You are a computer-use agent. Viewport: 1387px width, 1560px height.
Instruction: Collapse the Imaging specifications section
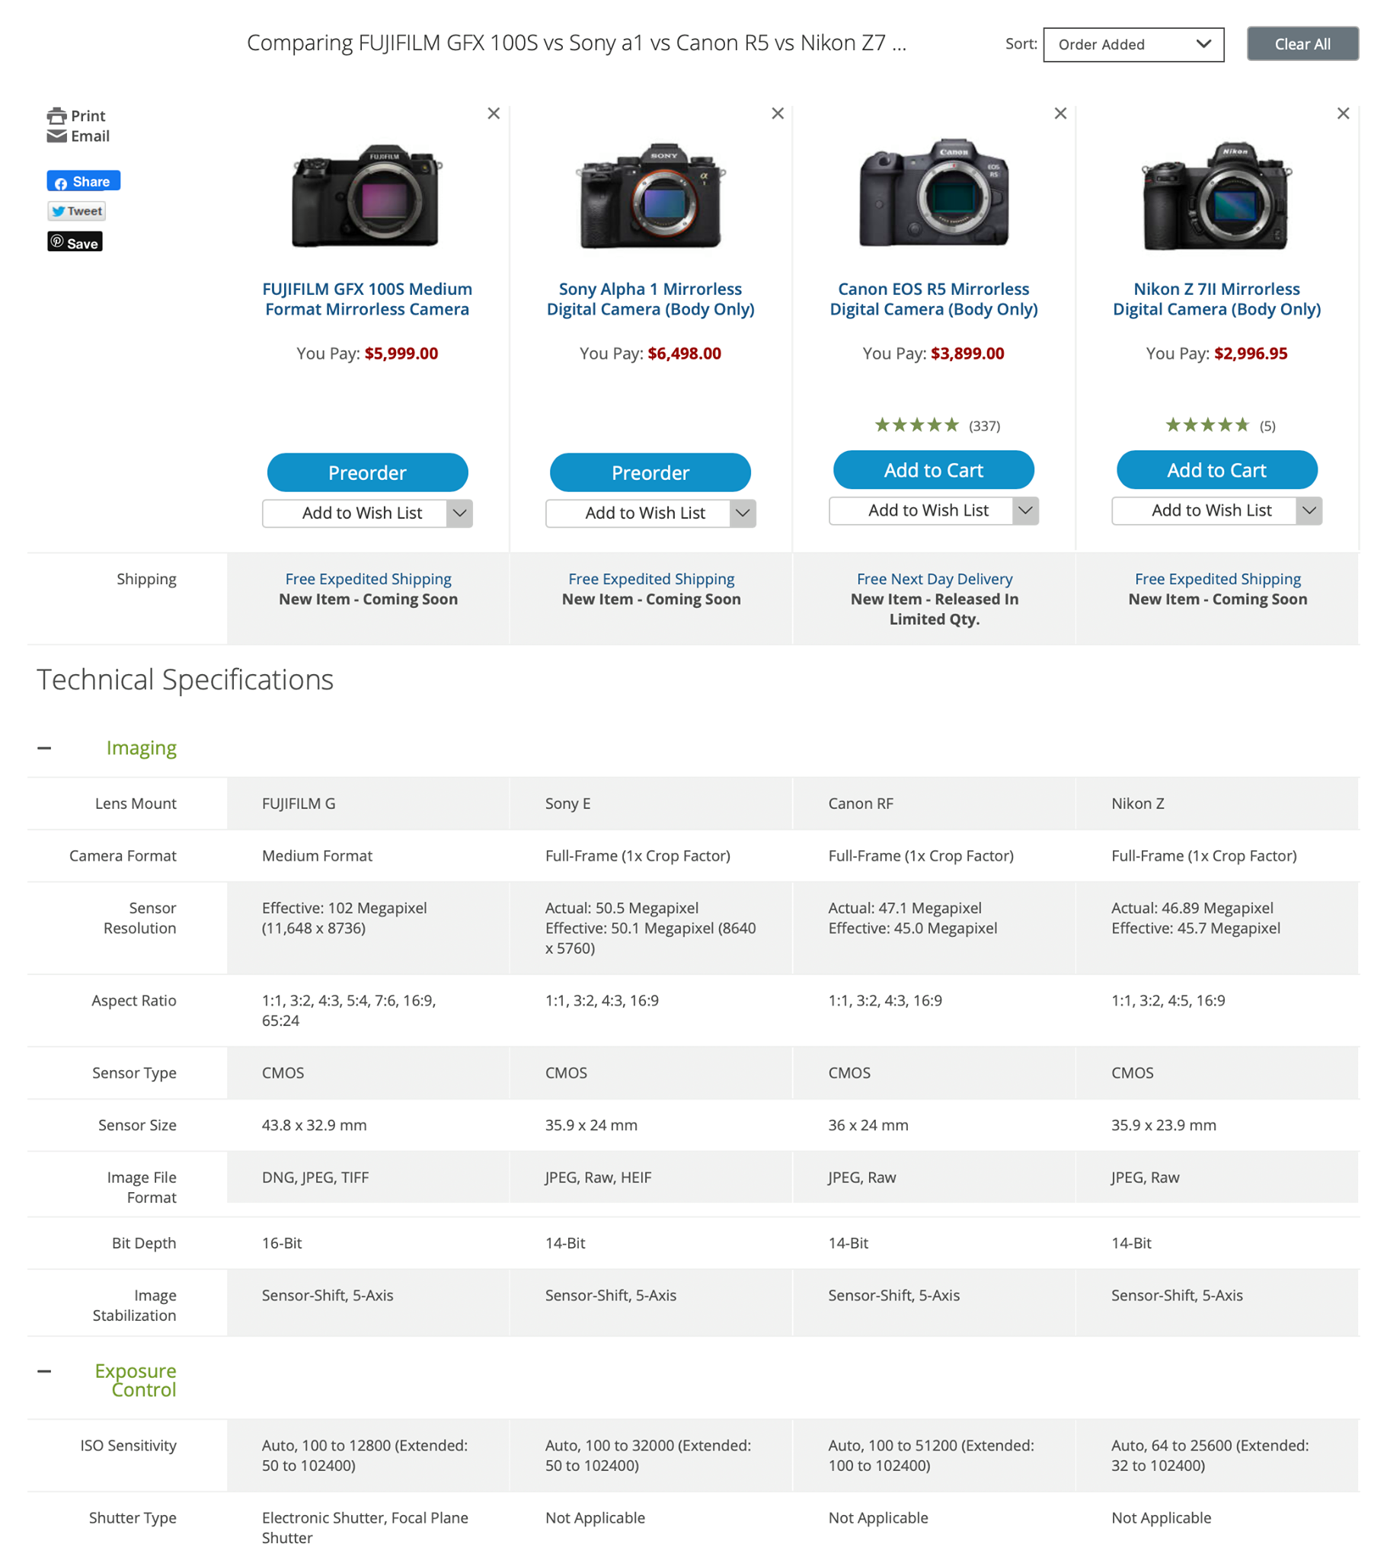pos(44,748)
